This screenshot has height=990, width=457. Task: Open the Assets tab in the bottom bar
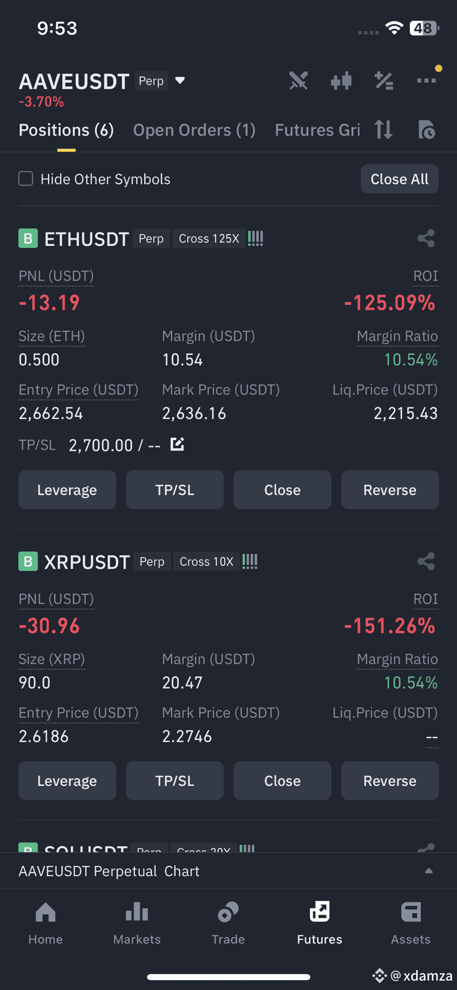tap(411, 923)
